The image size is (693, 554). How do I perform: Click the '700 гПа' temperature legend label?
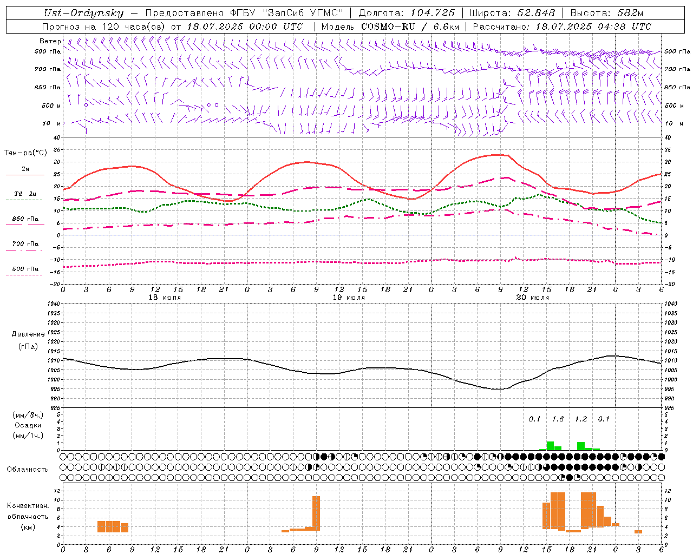pos(25,244)
